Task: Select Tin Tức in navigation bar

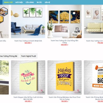Action: (39, 2)
